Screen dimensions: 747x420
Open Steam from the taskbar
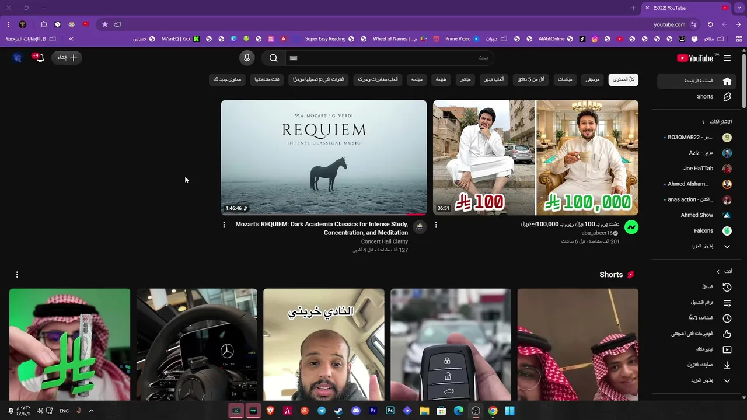click(338, 411)
